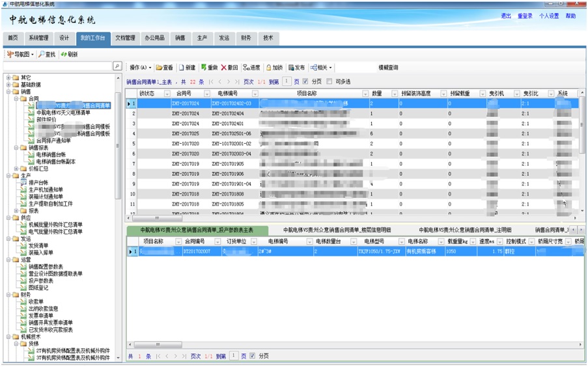Open the 操作(A) dropdown menu
Screen dimensions: 588x367
140,68
